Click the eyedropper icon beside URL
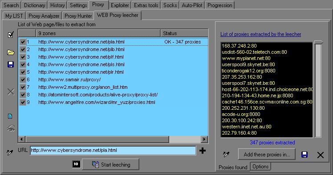The image size is (333, 175). click(10, 152)
